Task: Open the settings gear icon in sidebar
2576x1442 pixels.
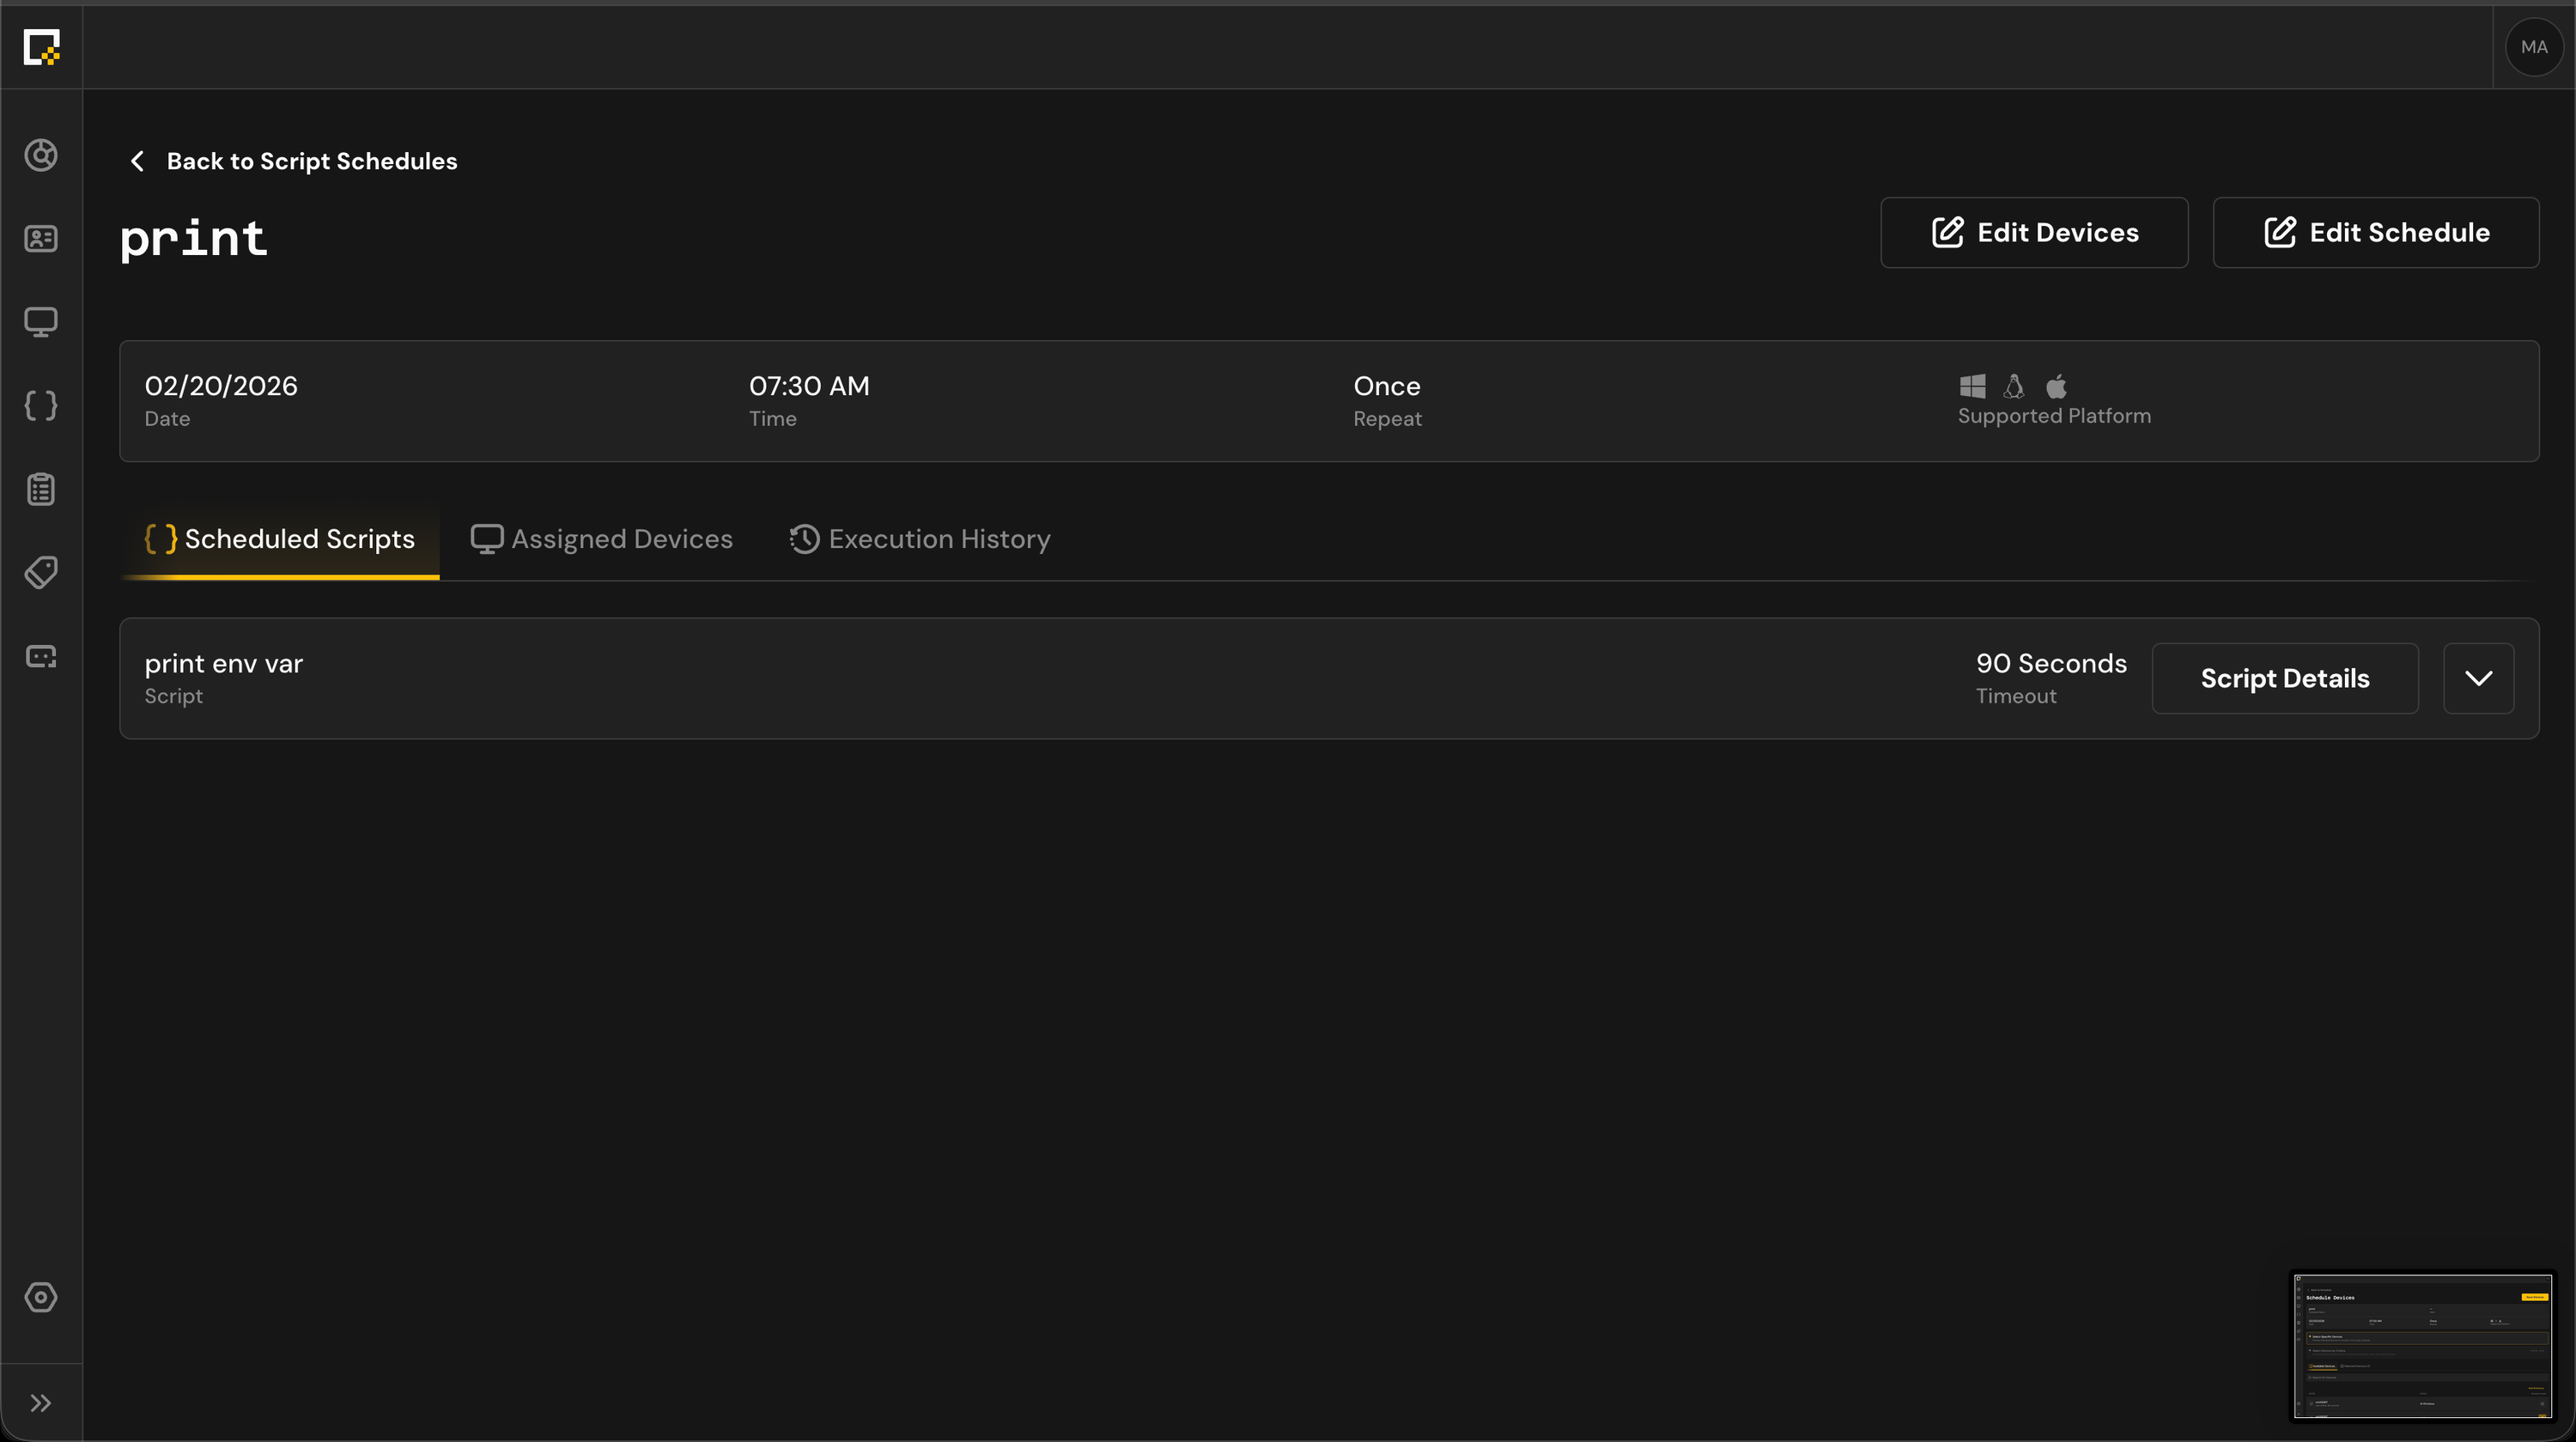Action: [41, 1297]
